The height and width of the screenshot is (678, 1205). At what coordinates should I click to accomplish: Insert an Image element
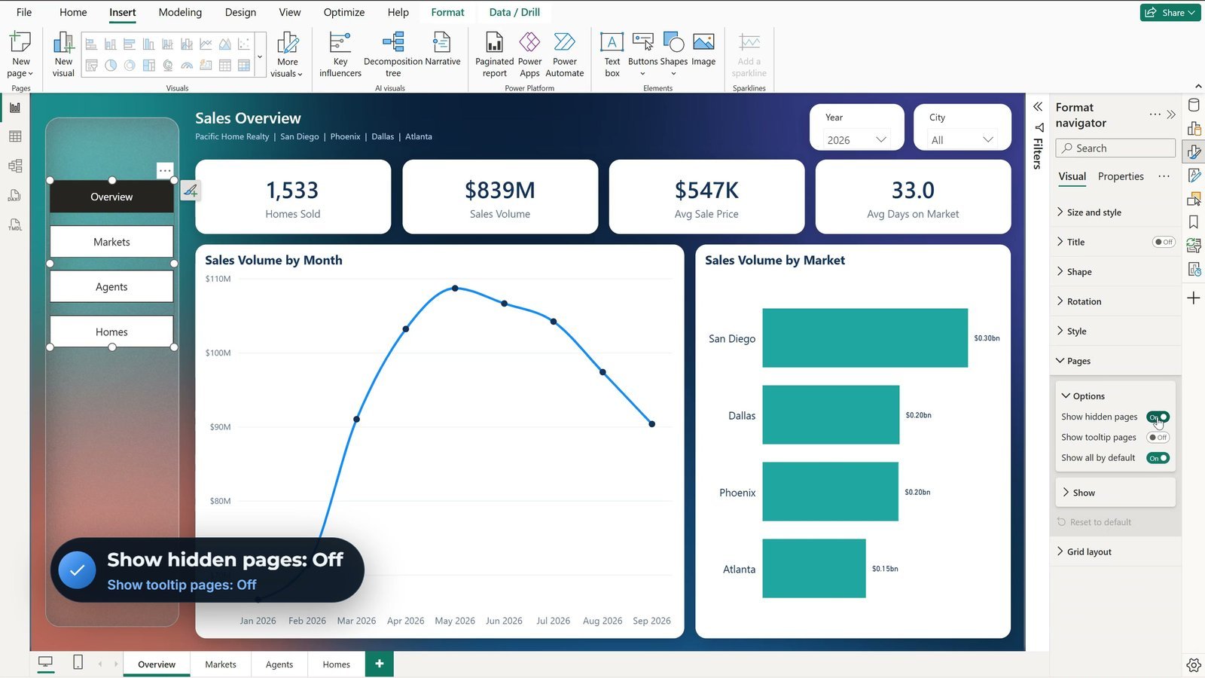(703, 48)
